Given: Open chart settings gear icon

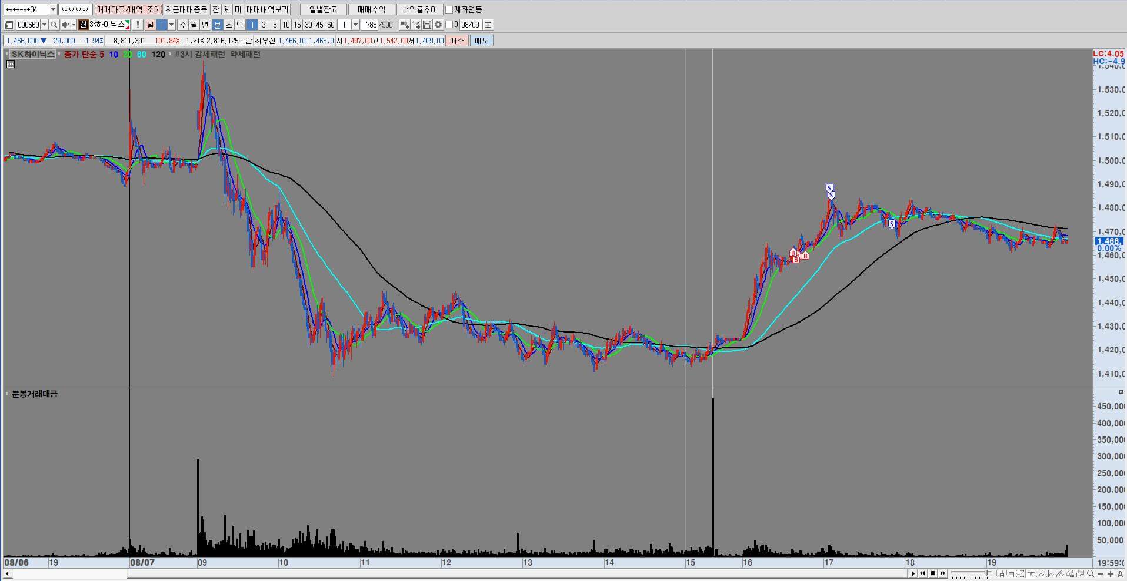Looking at the screenshot, I should (438, 25).
